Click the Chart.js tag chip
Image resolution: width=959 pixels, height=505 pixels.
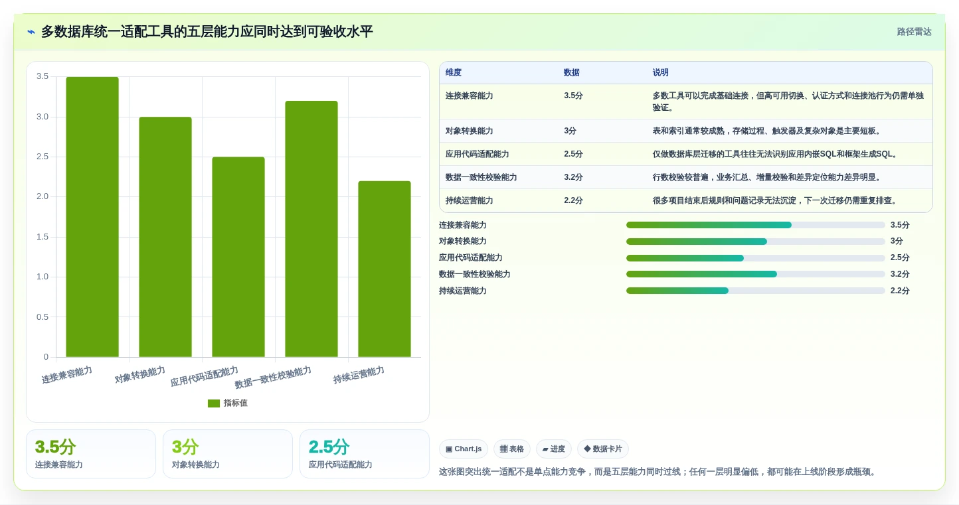464,449
